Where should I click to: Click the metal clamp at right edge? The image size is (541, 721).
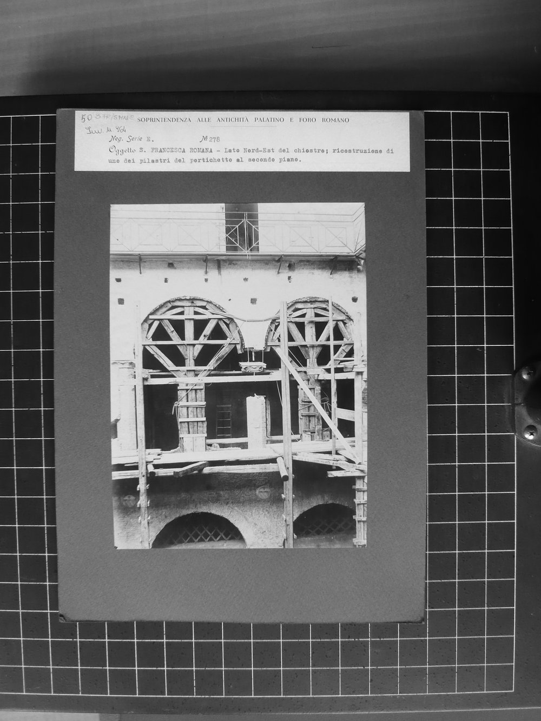click(525, 401)
